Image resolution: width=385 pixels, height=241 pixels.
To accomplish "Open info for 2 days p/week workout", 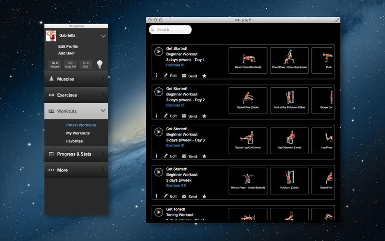I will click(156, 196).
